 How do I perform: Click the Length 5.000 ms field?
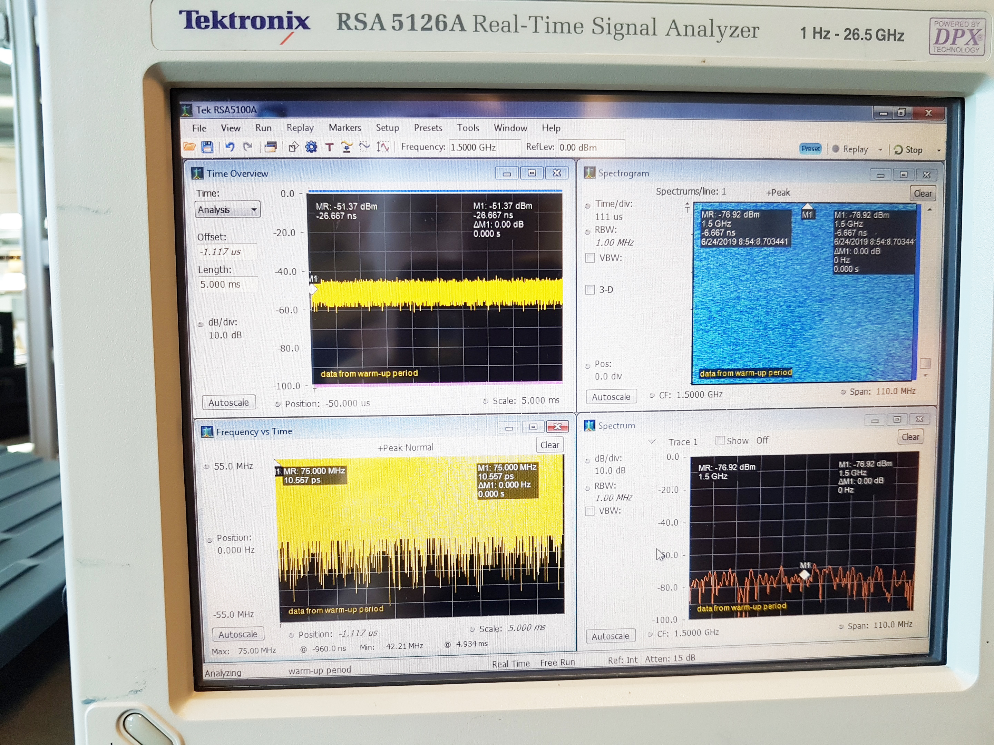[228, 284]
